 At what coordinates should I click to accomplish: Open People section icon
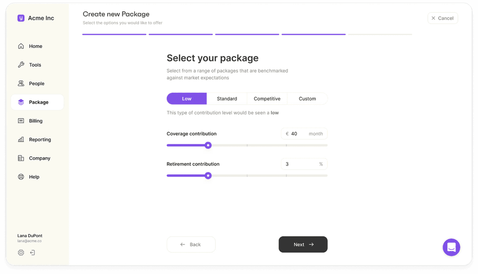21,83
